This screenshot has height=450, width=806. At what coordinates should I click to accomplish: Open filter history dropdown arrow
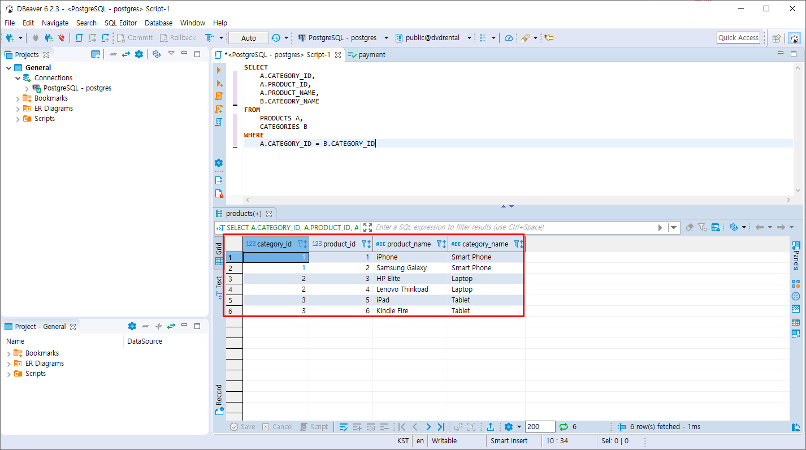click(673, 227)
